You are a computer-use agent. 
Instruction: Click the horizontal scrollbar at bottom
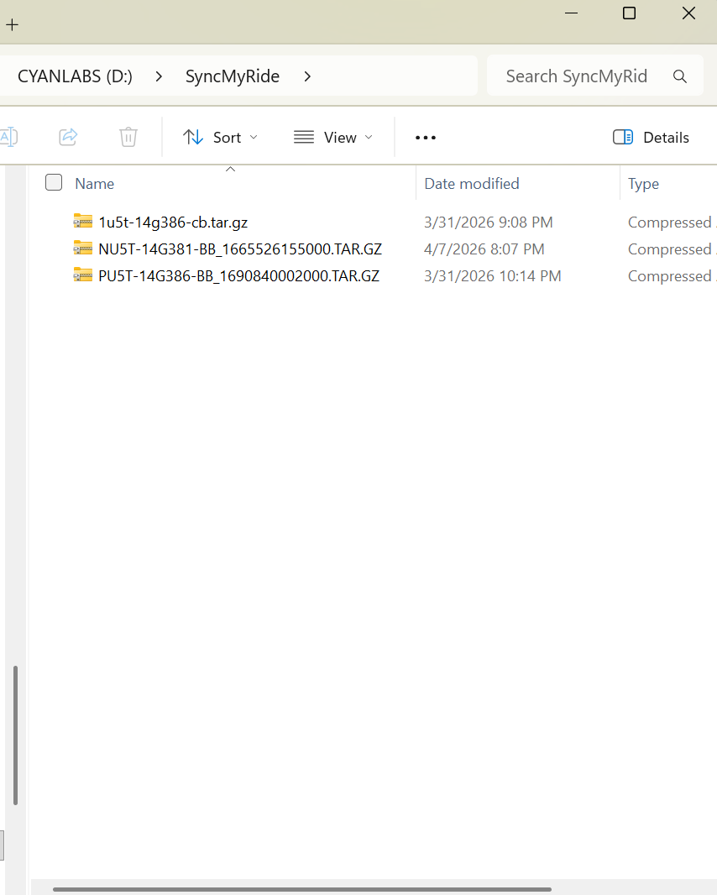pyautogui.click(x=302, y=888)
